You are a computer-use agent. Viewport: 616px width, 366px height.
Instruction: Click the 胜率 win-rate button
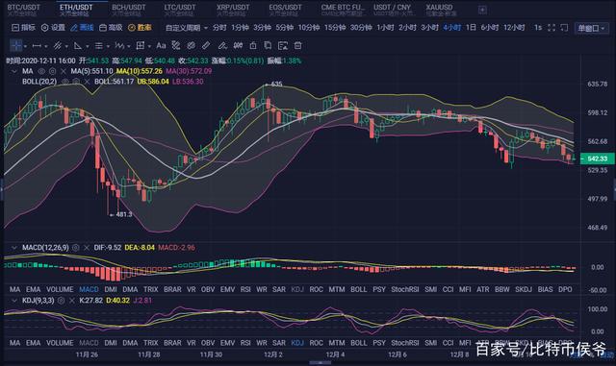pyautogui.click(x=140, y=28)
